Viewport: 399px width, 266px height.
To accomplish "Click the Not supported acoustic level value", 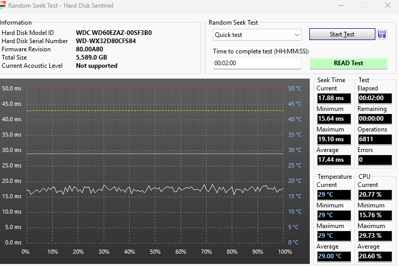I will [97, 66].
